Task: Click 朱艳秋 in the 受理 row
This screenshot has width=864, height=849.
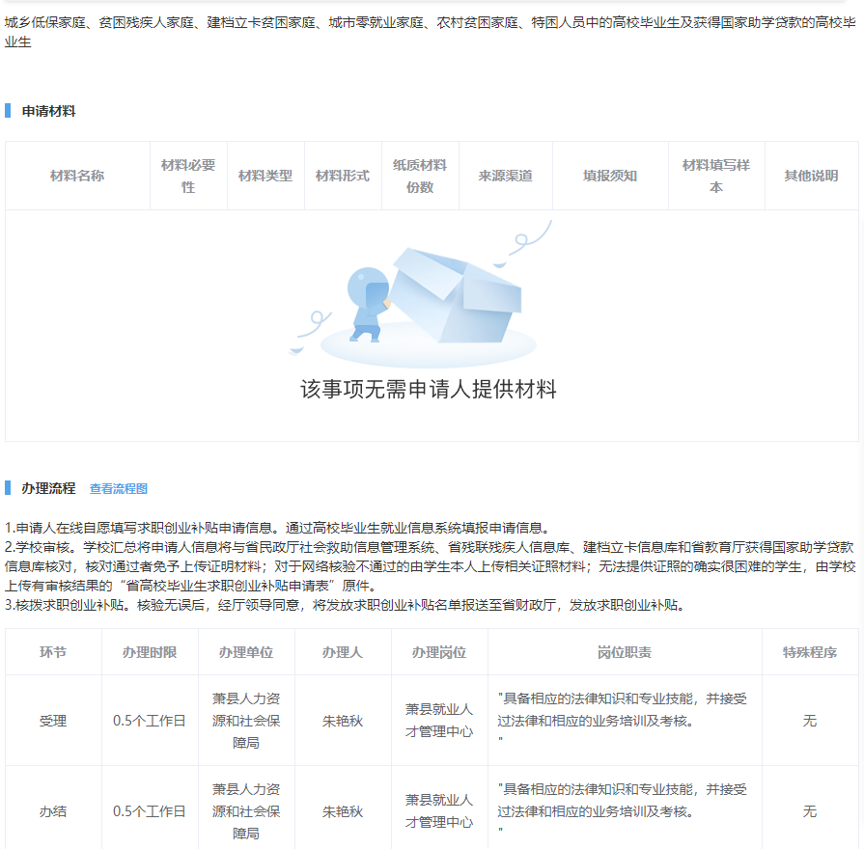Action: 343,721
